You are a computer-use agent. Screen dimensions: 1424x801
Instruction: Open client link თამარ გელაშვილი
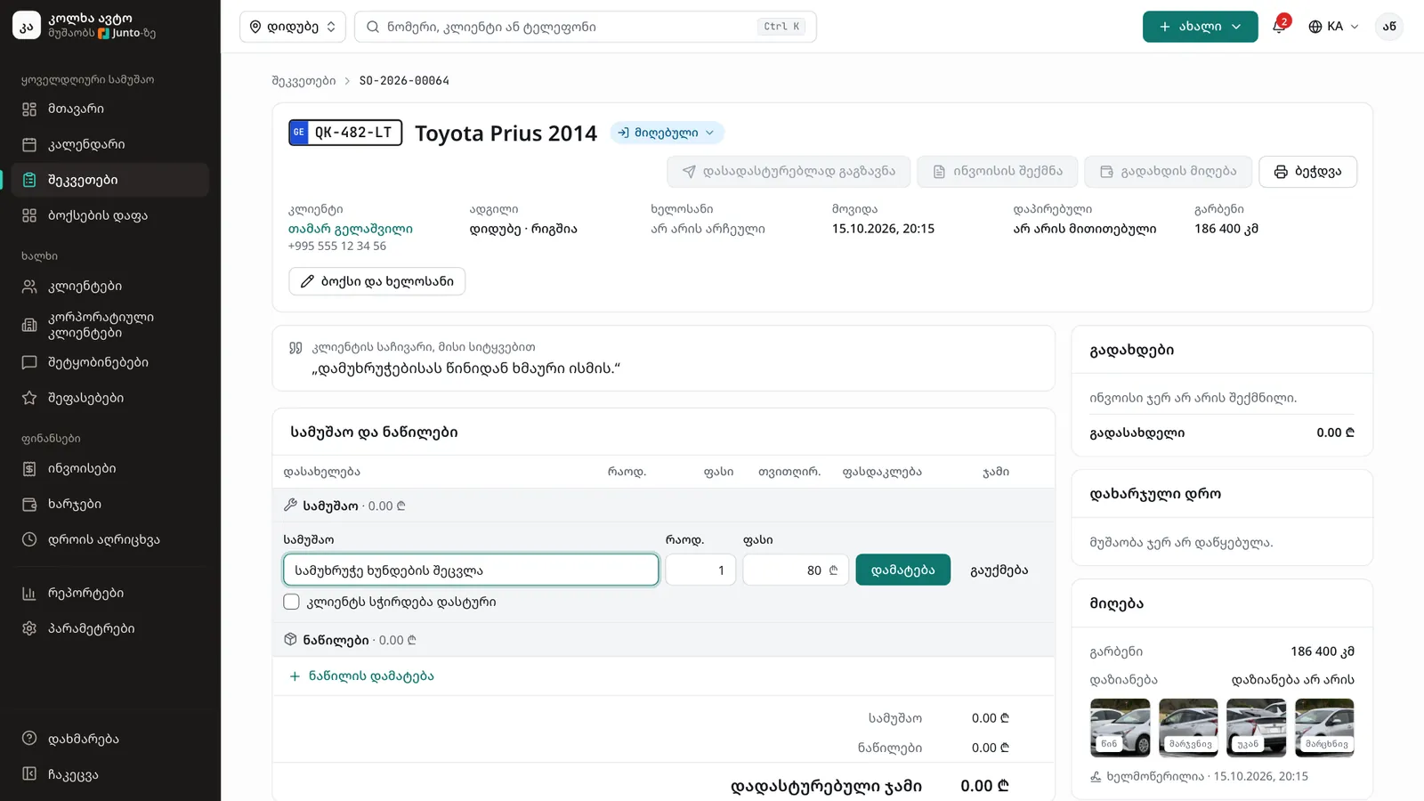[351, 229]
